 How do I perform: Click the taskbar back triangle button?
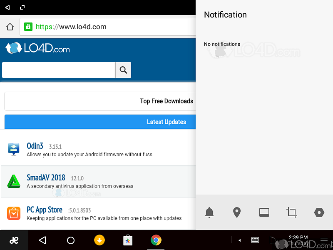42,240
